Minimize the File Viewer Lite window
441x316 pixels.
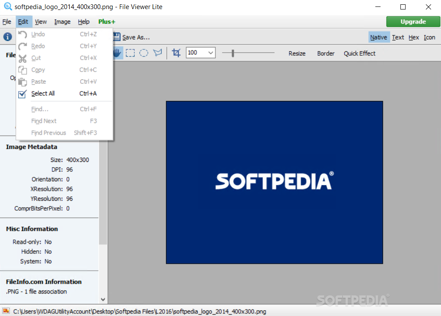[378, 7]
